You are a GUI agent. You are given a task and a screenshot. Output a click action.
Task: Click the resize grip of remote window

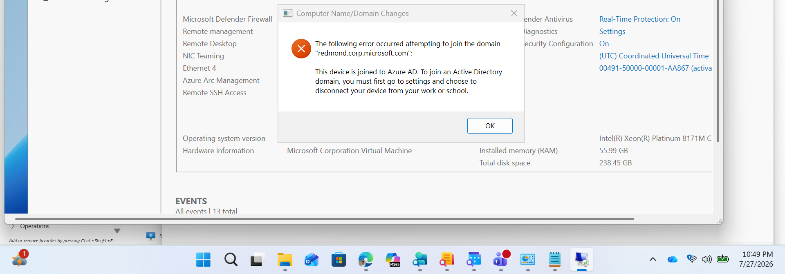pos(720,221)
